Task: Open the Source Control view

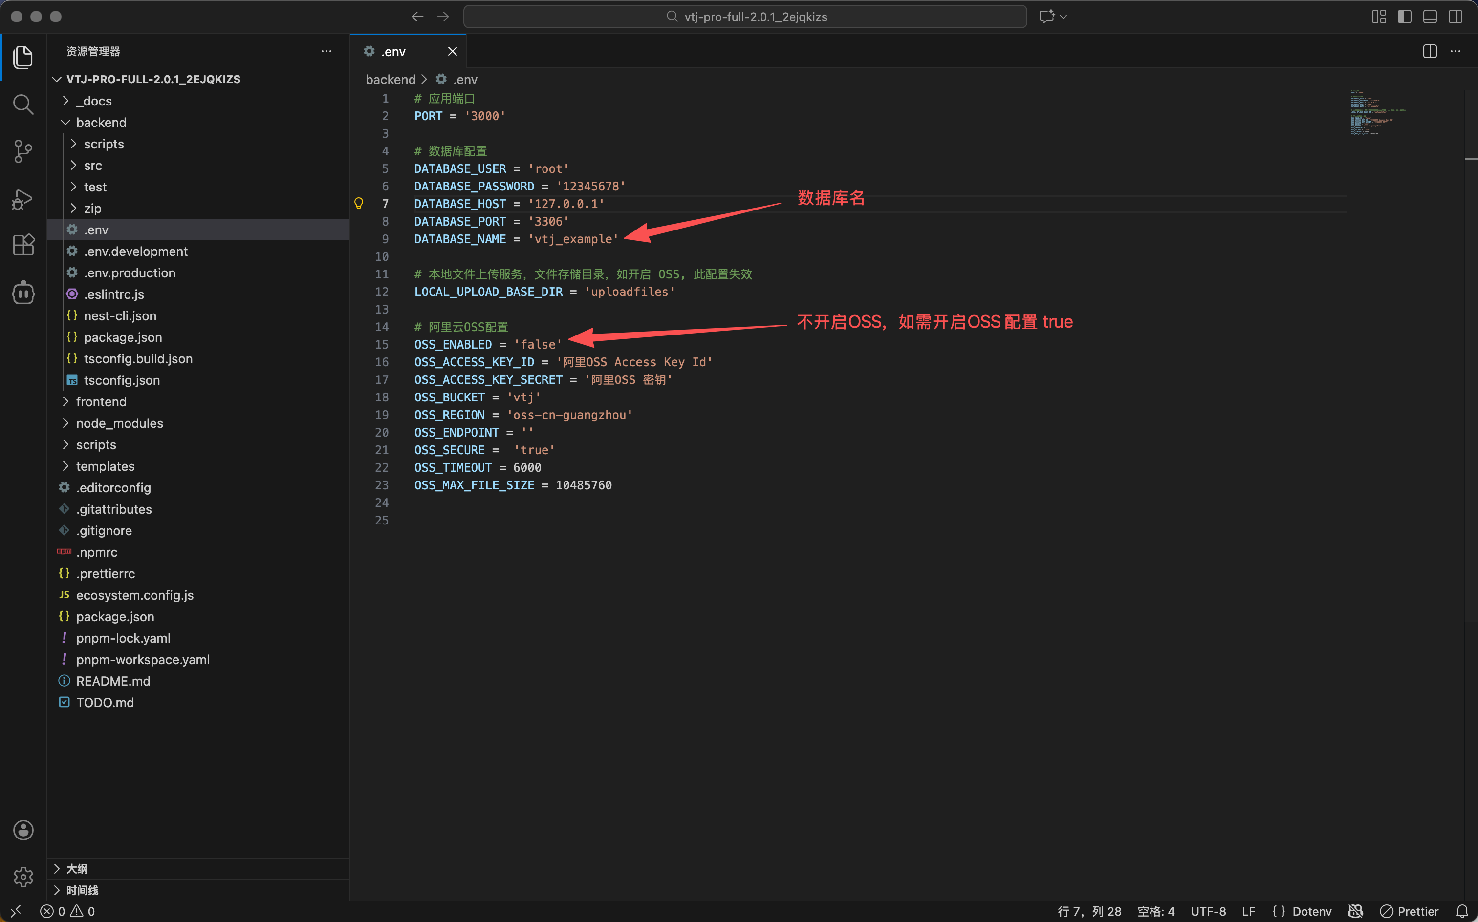Action: click(x=22, y=151)
